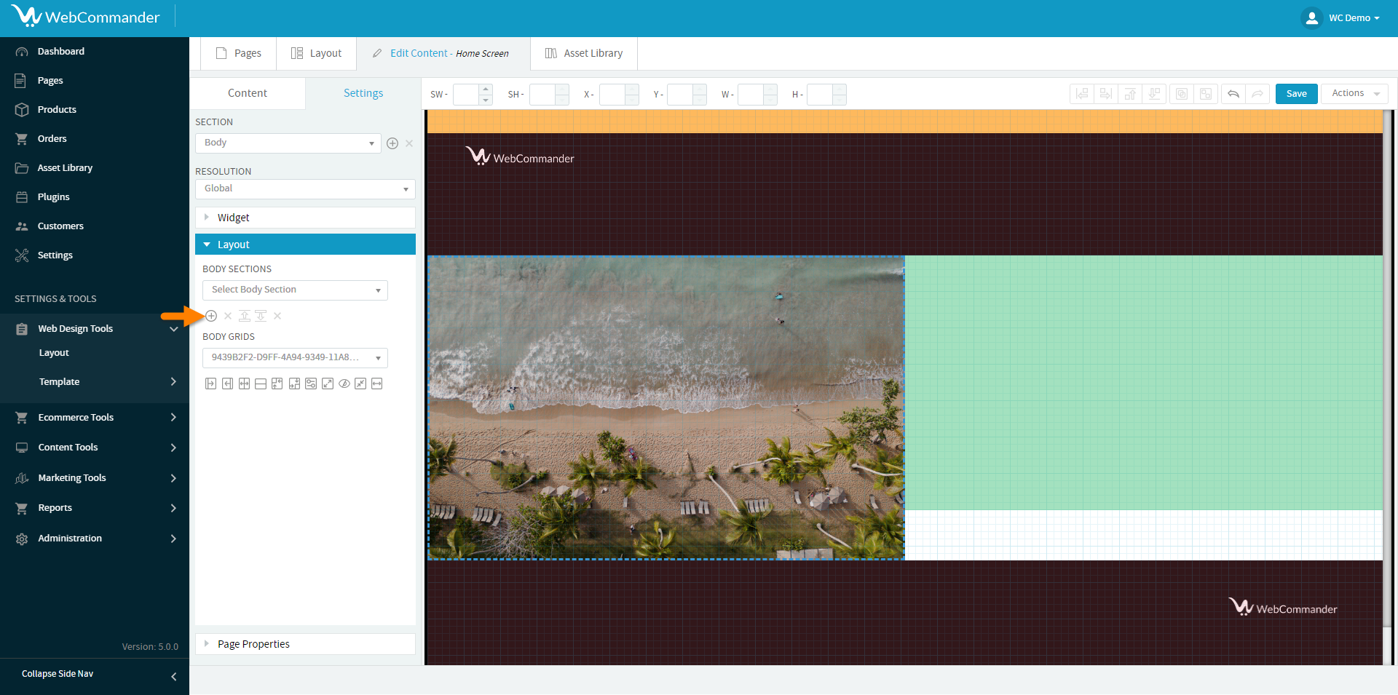Click the expand grid diagonal arrows icon

[x=328, y=384]
